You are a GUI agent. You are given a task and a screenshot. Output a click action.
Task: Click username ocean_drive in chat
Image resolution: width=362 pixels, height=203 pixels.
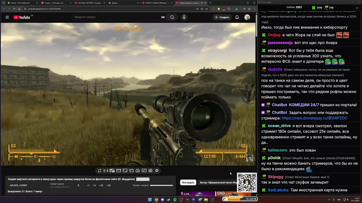click(x=279, y=126)
